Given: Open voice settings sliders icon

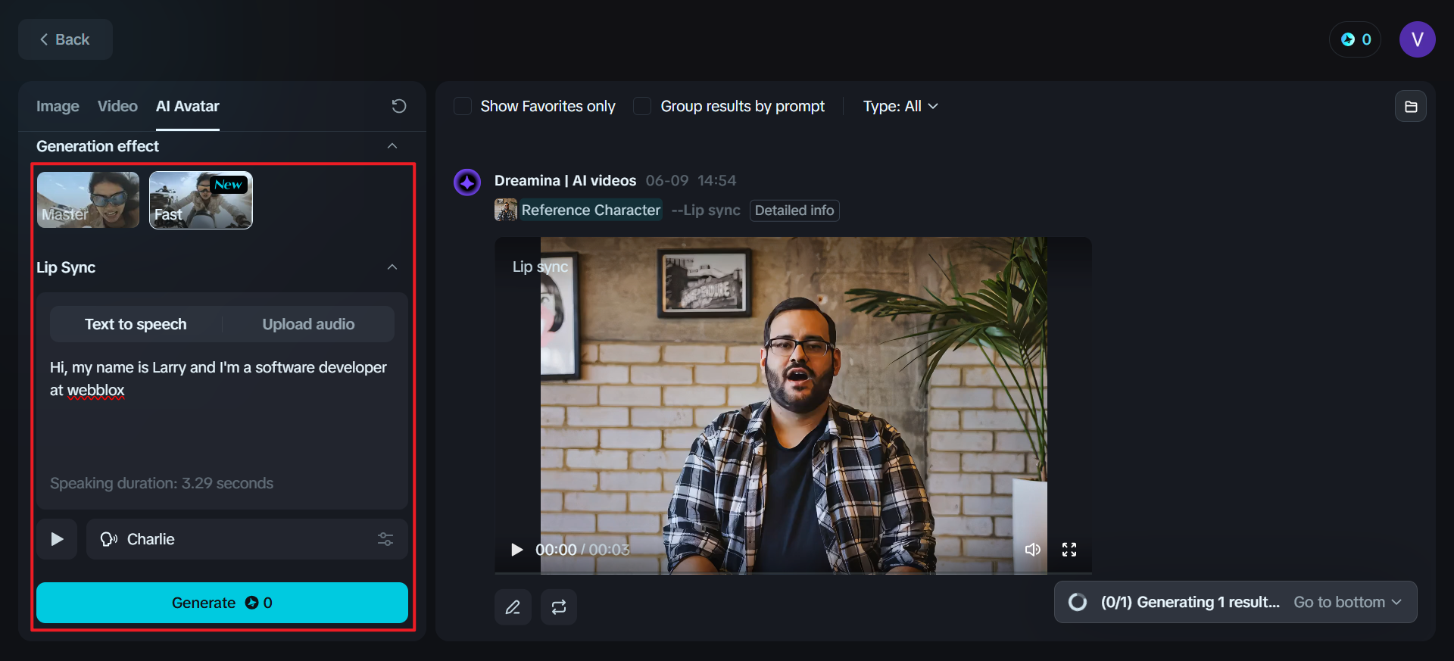Looking at the screenshot, I should click(x=385, y=539).
